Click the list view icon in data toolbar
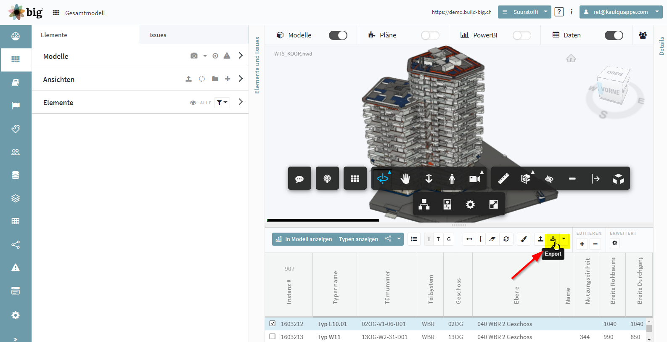The width and height of the screenshot is (667, 342). click(414, 239)
